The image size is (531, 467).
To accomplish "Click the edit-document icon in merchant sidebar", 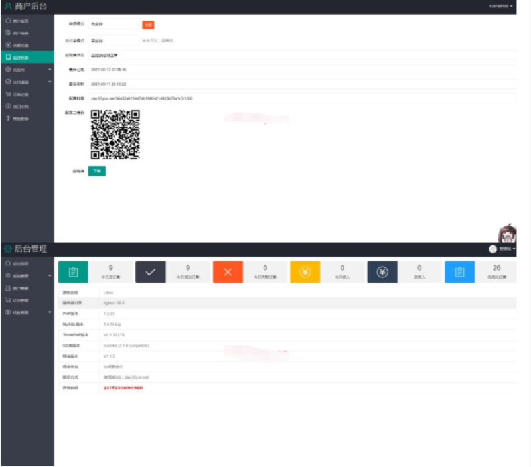I will coord(8,33).
